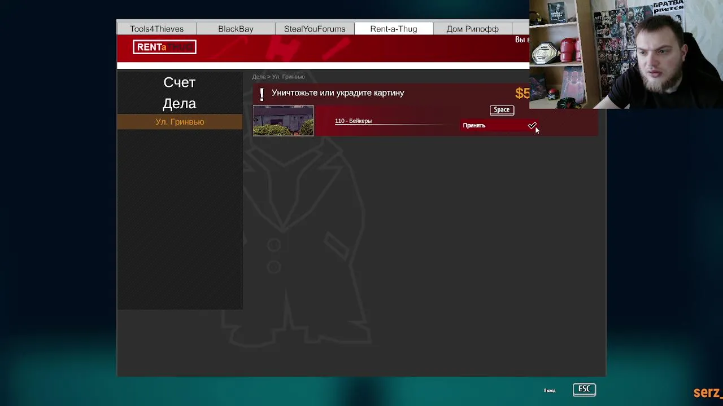This screenshot has width=723, height=406.
Task: Click the job reward amount
Action: (522, 94)
